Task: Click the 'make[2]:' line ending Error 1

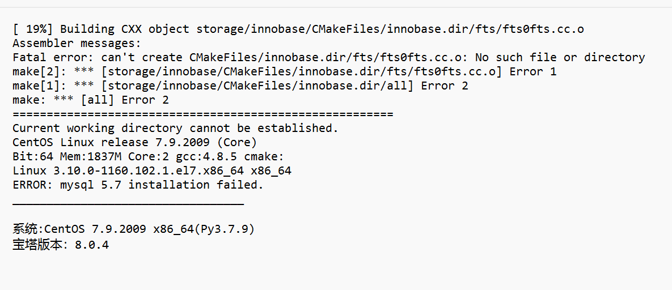Action: (285, 71)
